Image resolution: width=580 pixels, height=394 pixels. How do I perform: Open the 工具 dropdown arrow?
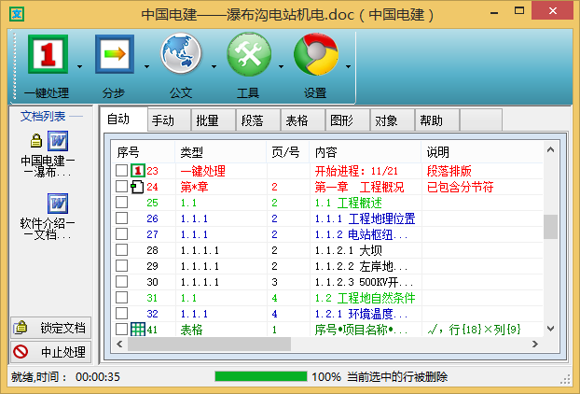pyautogui.click(x=281, y=66)
